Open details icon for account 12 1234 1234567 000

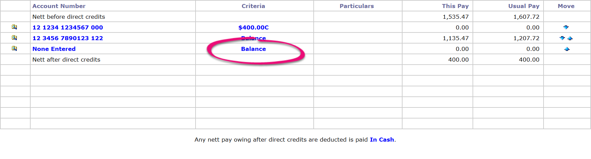14,27
